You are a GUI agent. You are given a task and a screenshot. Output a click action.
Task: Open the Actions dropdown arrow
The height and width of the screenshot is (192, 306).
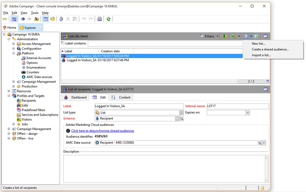pos(239,36)
